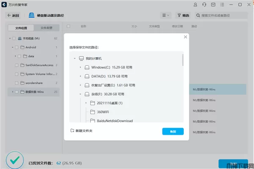Image resolution: width=254 pixels, height=169 pixels.
Task: Tick the 数据恢复-Wins folder checkbox
Action: pyautogui.click(x=17, y=92)
